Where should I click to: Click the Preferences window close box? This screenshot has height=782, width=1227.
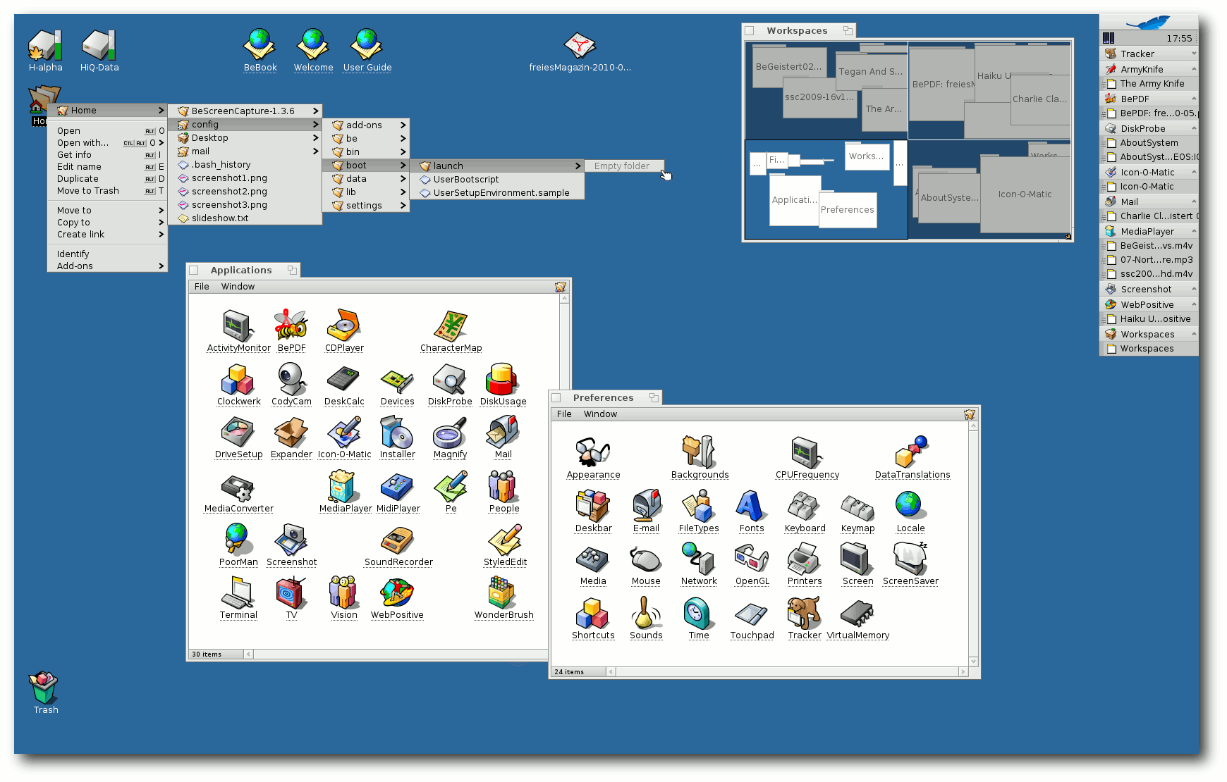pos(556,398)
